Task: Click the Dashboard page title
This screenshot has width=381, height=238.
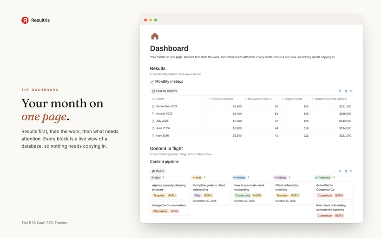Action: coord(169,48)
